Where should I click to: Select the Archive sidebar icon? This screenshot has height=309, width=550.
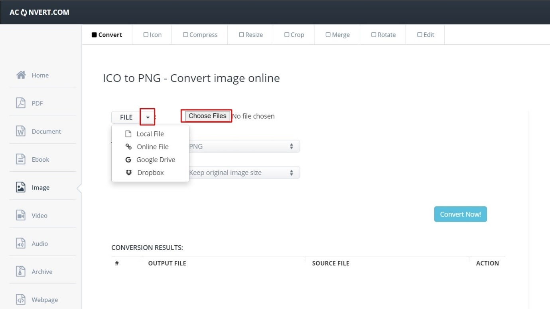21,271
